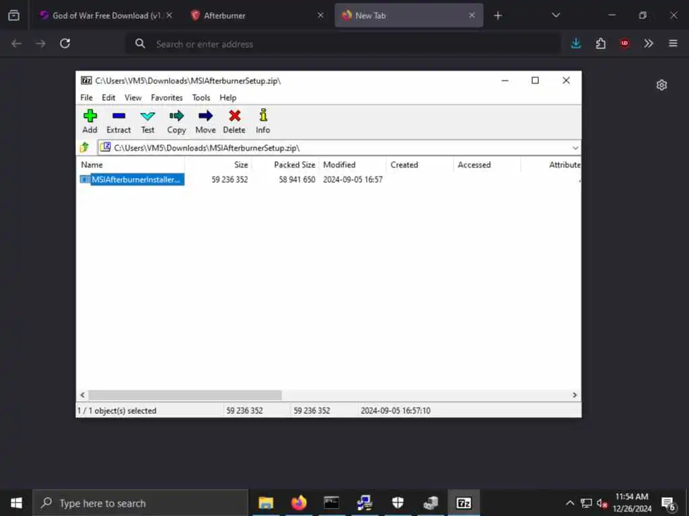Open the Tools menu
The height and width of the screenshot is (516, 689).
[x=201, y=97]
